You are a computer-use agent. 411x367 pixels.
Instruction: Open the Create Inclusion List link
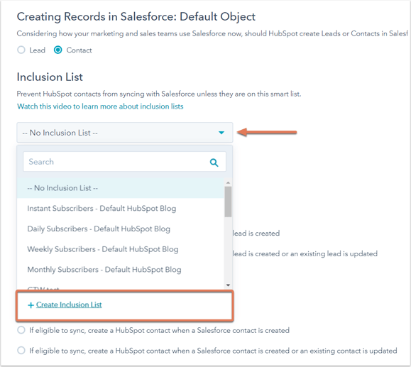coord(69,305)
